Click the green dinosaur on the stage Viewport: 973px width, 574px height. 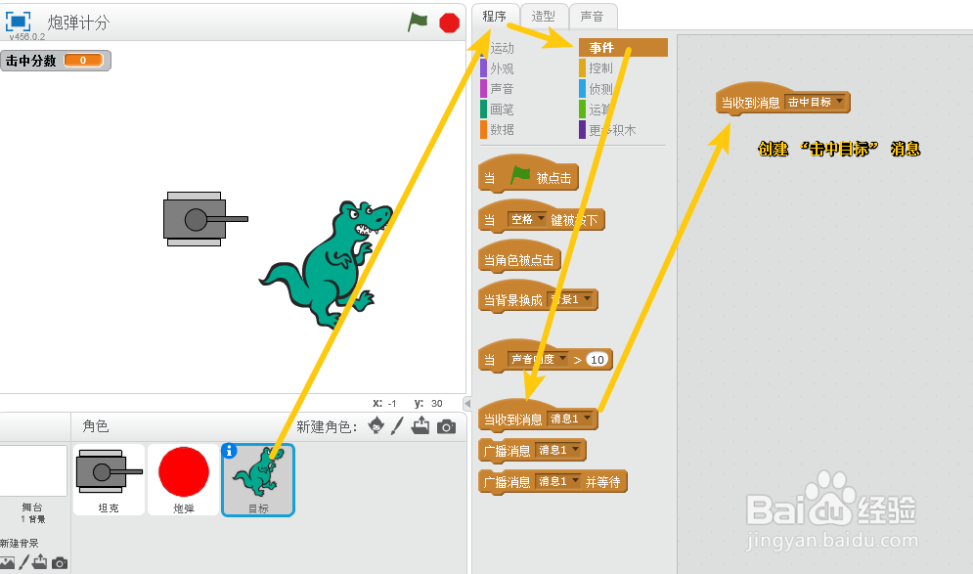click(326, 264)
